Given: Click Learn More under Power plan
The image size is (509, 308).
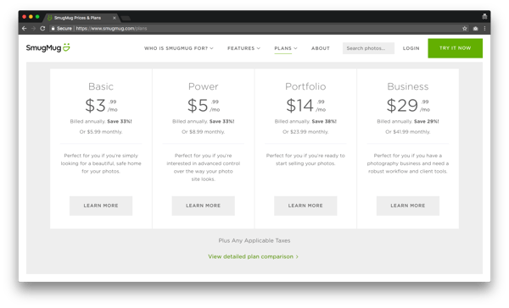Looking at the screenshot, I should (204, 206).
